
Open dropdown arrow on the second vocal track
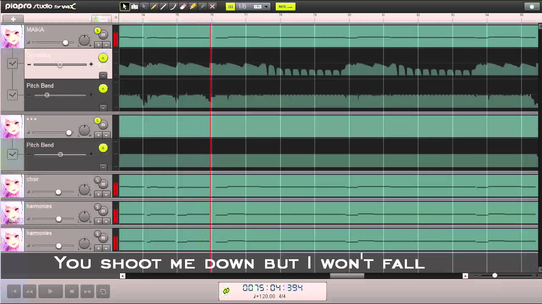(x=106, y=135)
